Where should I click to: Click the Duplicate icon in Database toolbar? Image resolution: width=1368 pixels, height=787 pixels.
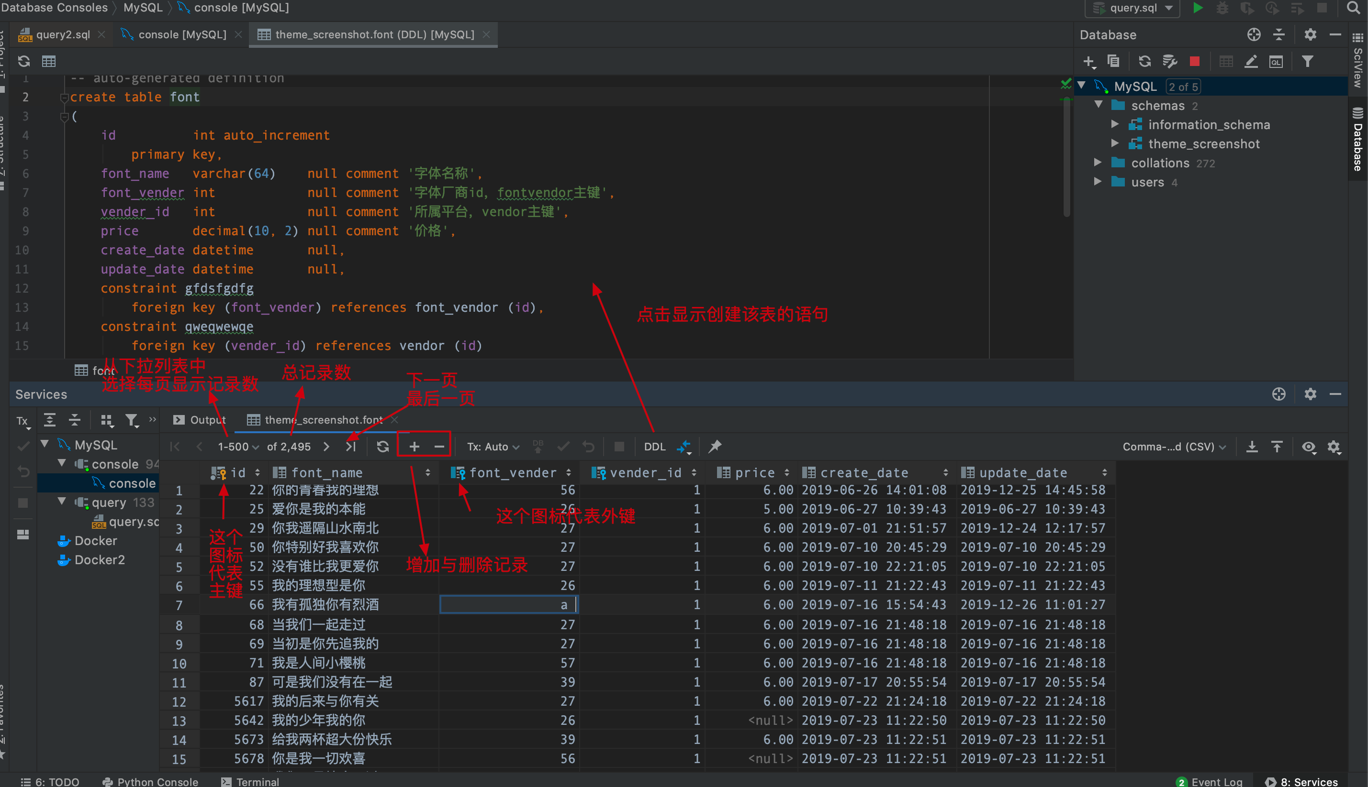pyautogui.click(x=1113, y=61)
